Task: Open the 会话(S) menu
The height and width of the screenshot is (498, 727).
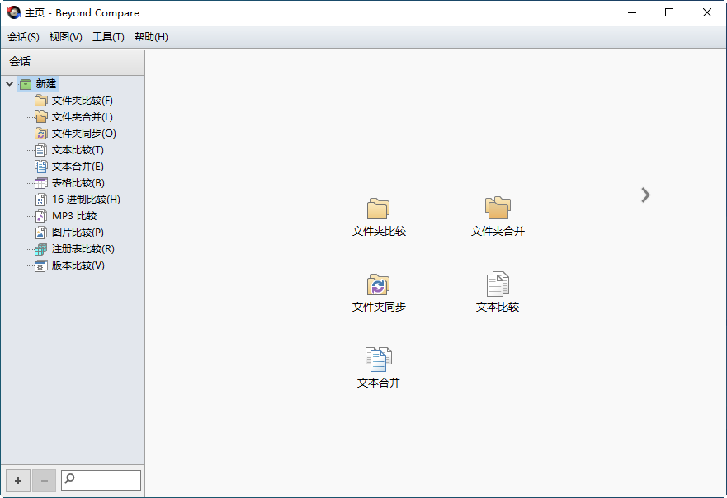Action: [x=23, y=37]
